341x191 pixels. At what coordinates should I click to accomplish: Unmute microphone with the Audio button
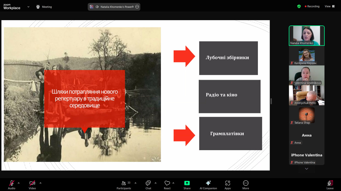[11, 185]
